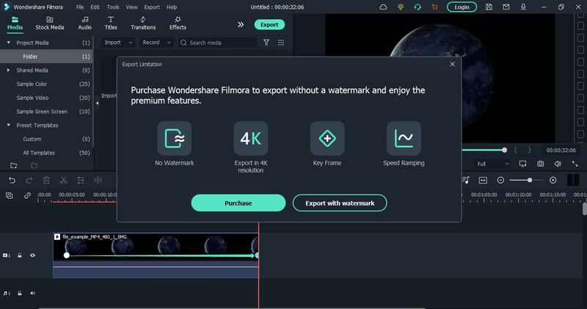Hide video track 1 with eye icon
The width and height of the screenshot is (587, 309).
(32, 255)
